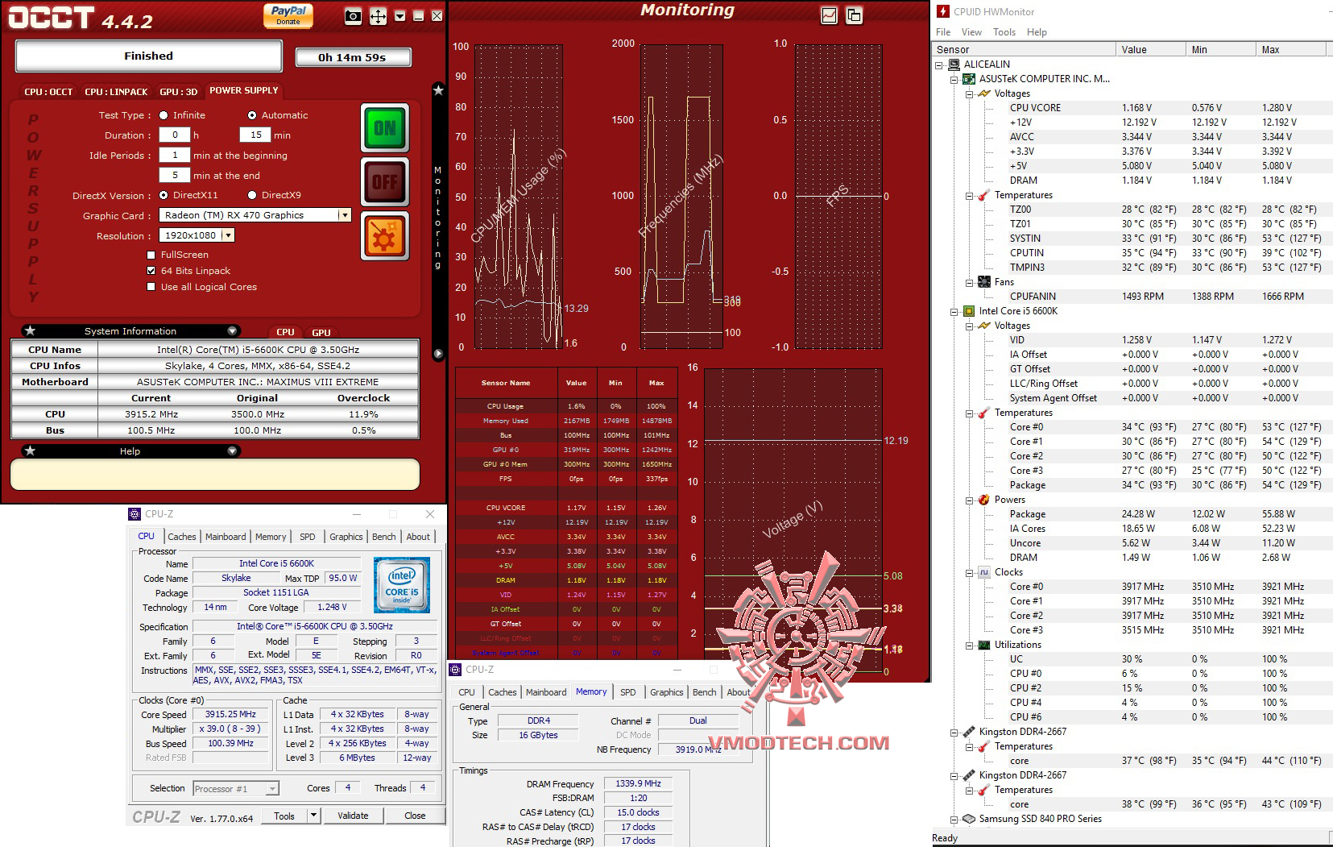
Task: Click the HWMonitor lightning-bolt app icon
Action: (943, 11)
